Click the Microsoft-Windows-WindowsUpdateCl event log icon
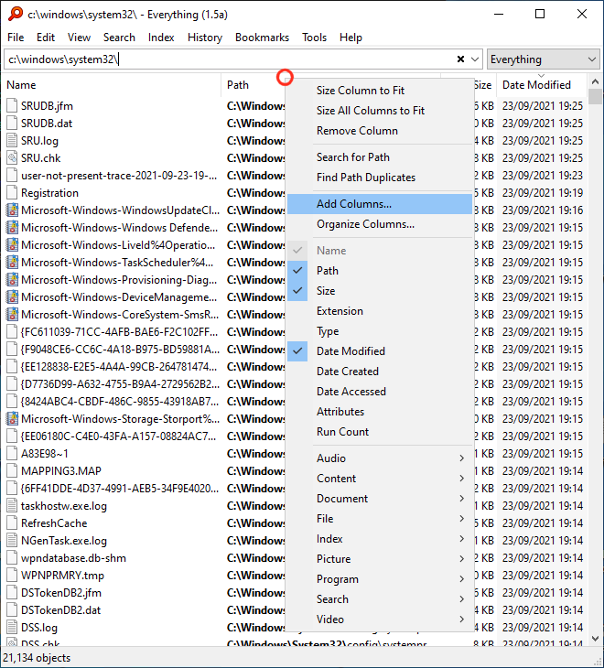This screenshot has height=668, width=604. click(12, 210)
